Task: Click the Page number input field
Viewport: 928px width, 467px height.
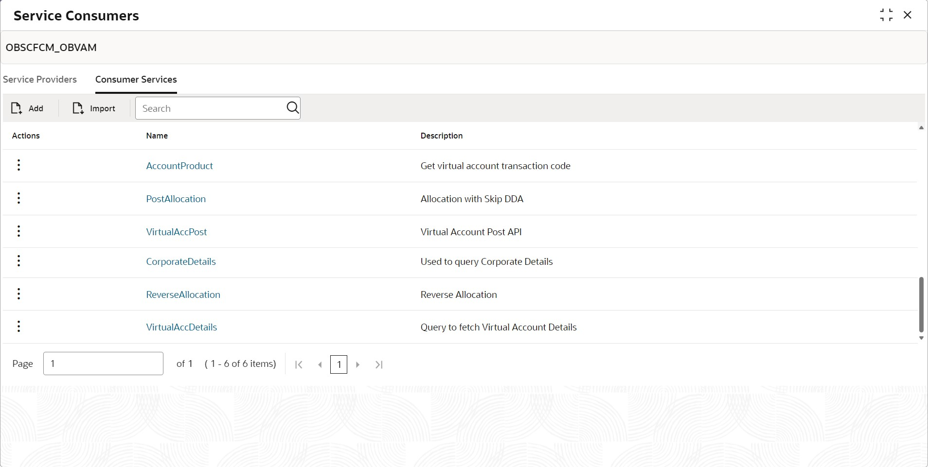Action: click(103, 363)
